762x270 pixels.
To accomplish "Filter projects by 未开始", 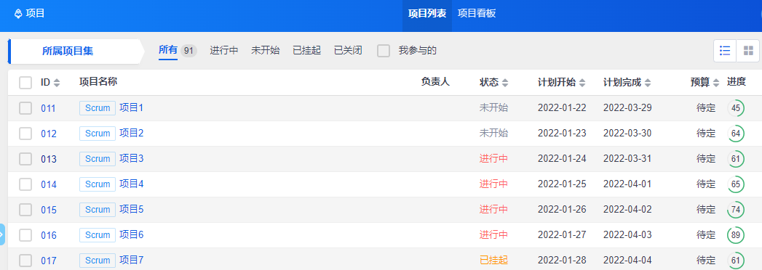I will pos(266,50).
